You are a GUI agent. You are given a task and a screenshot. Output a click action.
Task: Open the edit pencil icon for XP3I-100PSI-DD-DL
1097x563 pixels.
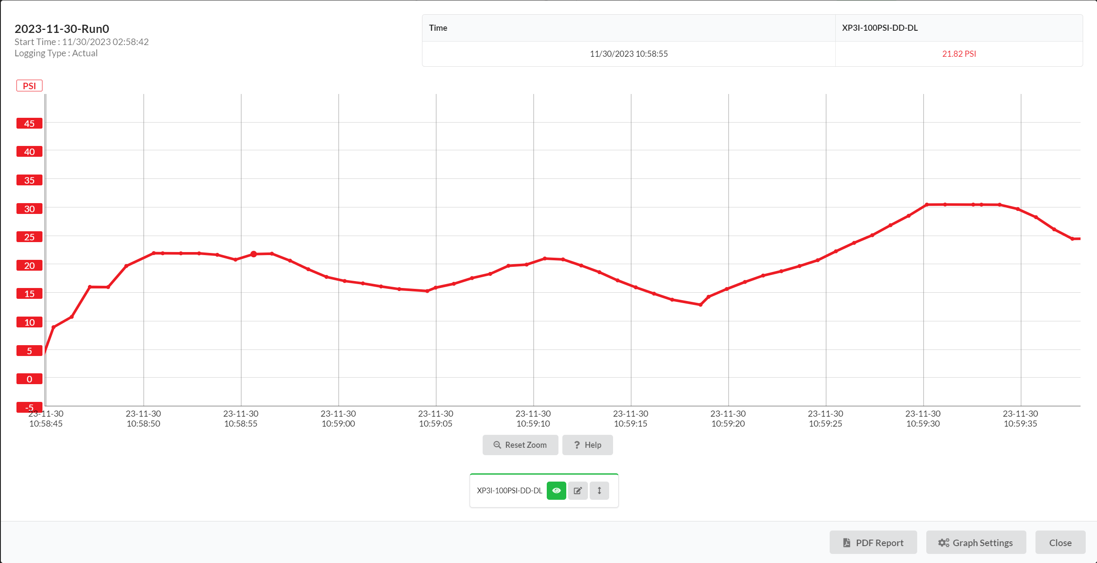[x=578, y=491]
